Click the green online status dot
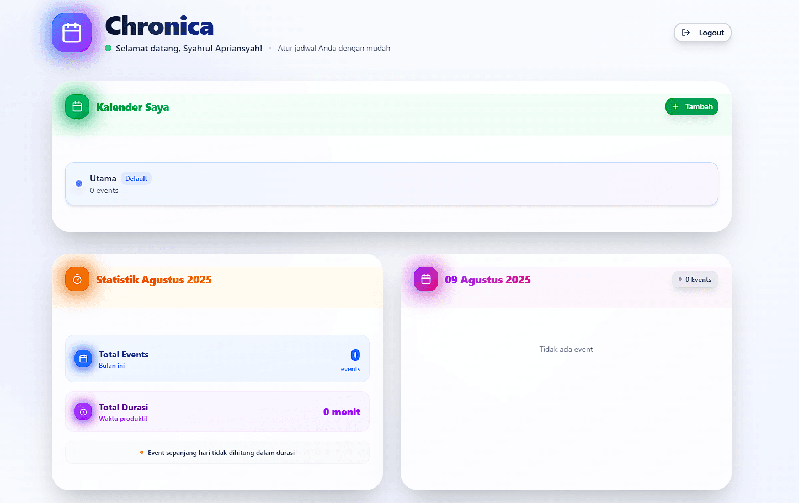The width and height of the screenshot is (799, 503). [108, 48]
